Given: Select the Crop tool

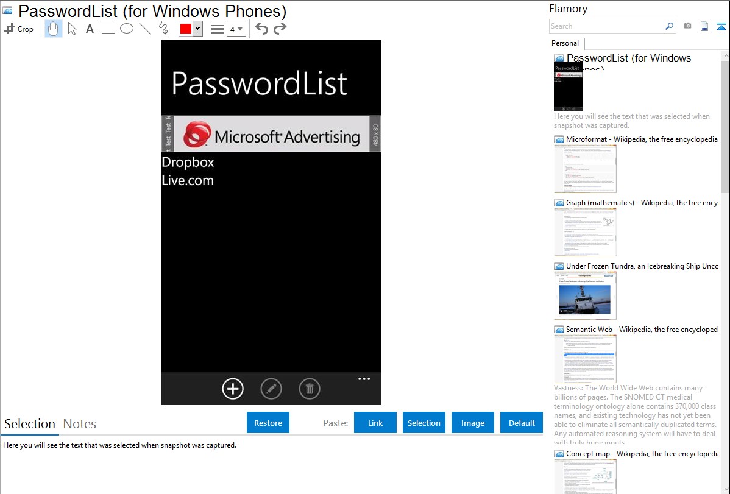Looking at the screenshot, I should point(19,29).
